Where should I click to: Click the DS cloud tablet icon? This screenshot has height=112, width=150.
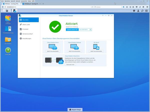pos(96,47)
